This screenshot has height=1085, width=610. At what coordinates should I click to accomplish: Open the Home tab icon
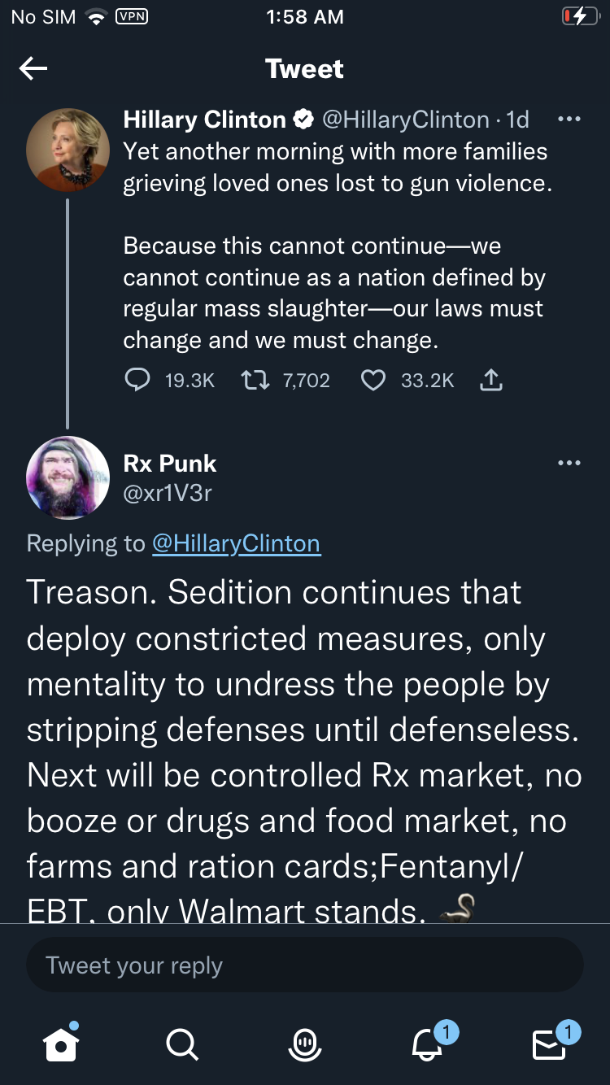coord(61,1044)
